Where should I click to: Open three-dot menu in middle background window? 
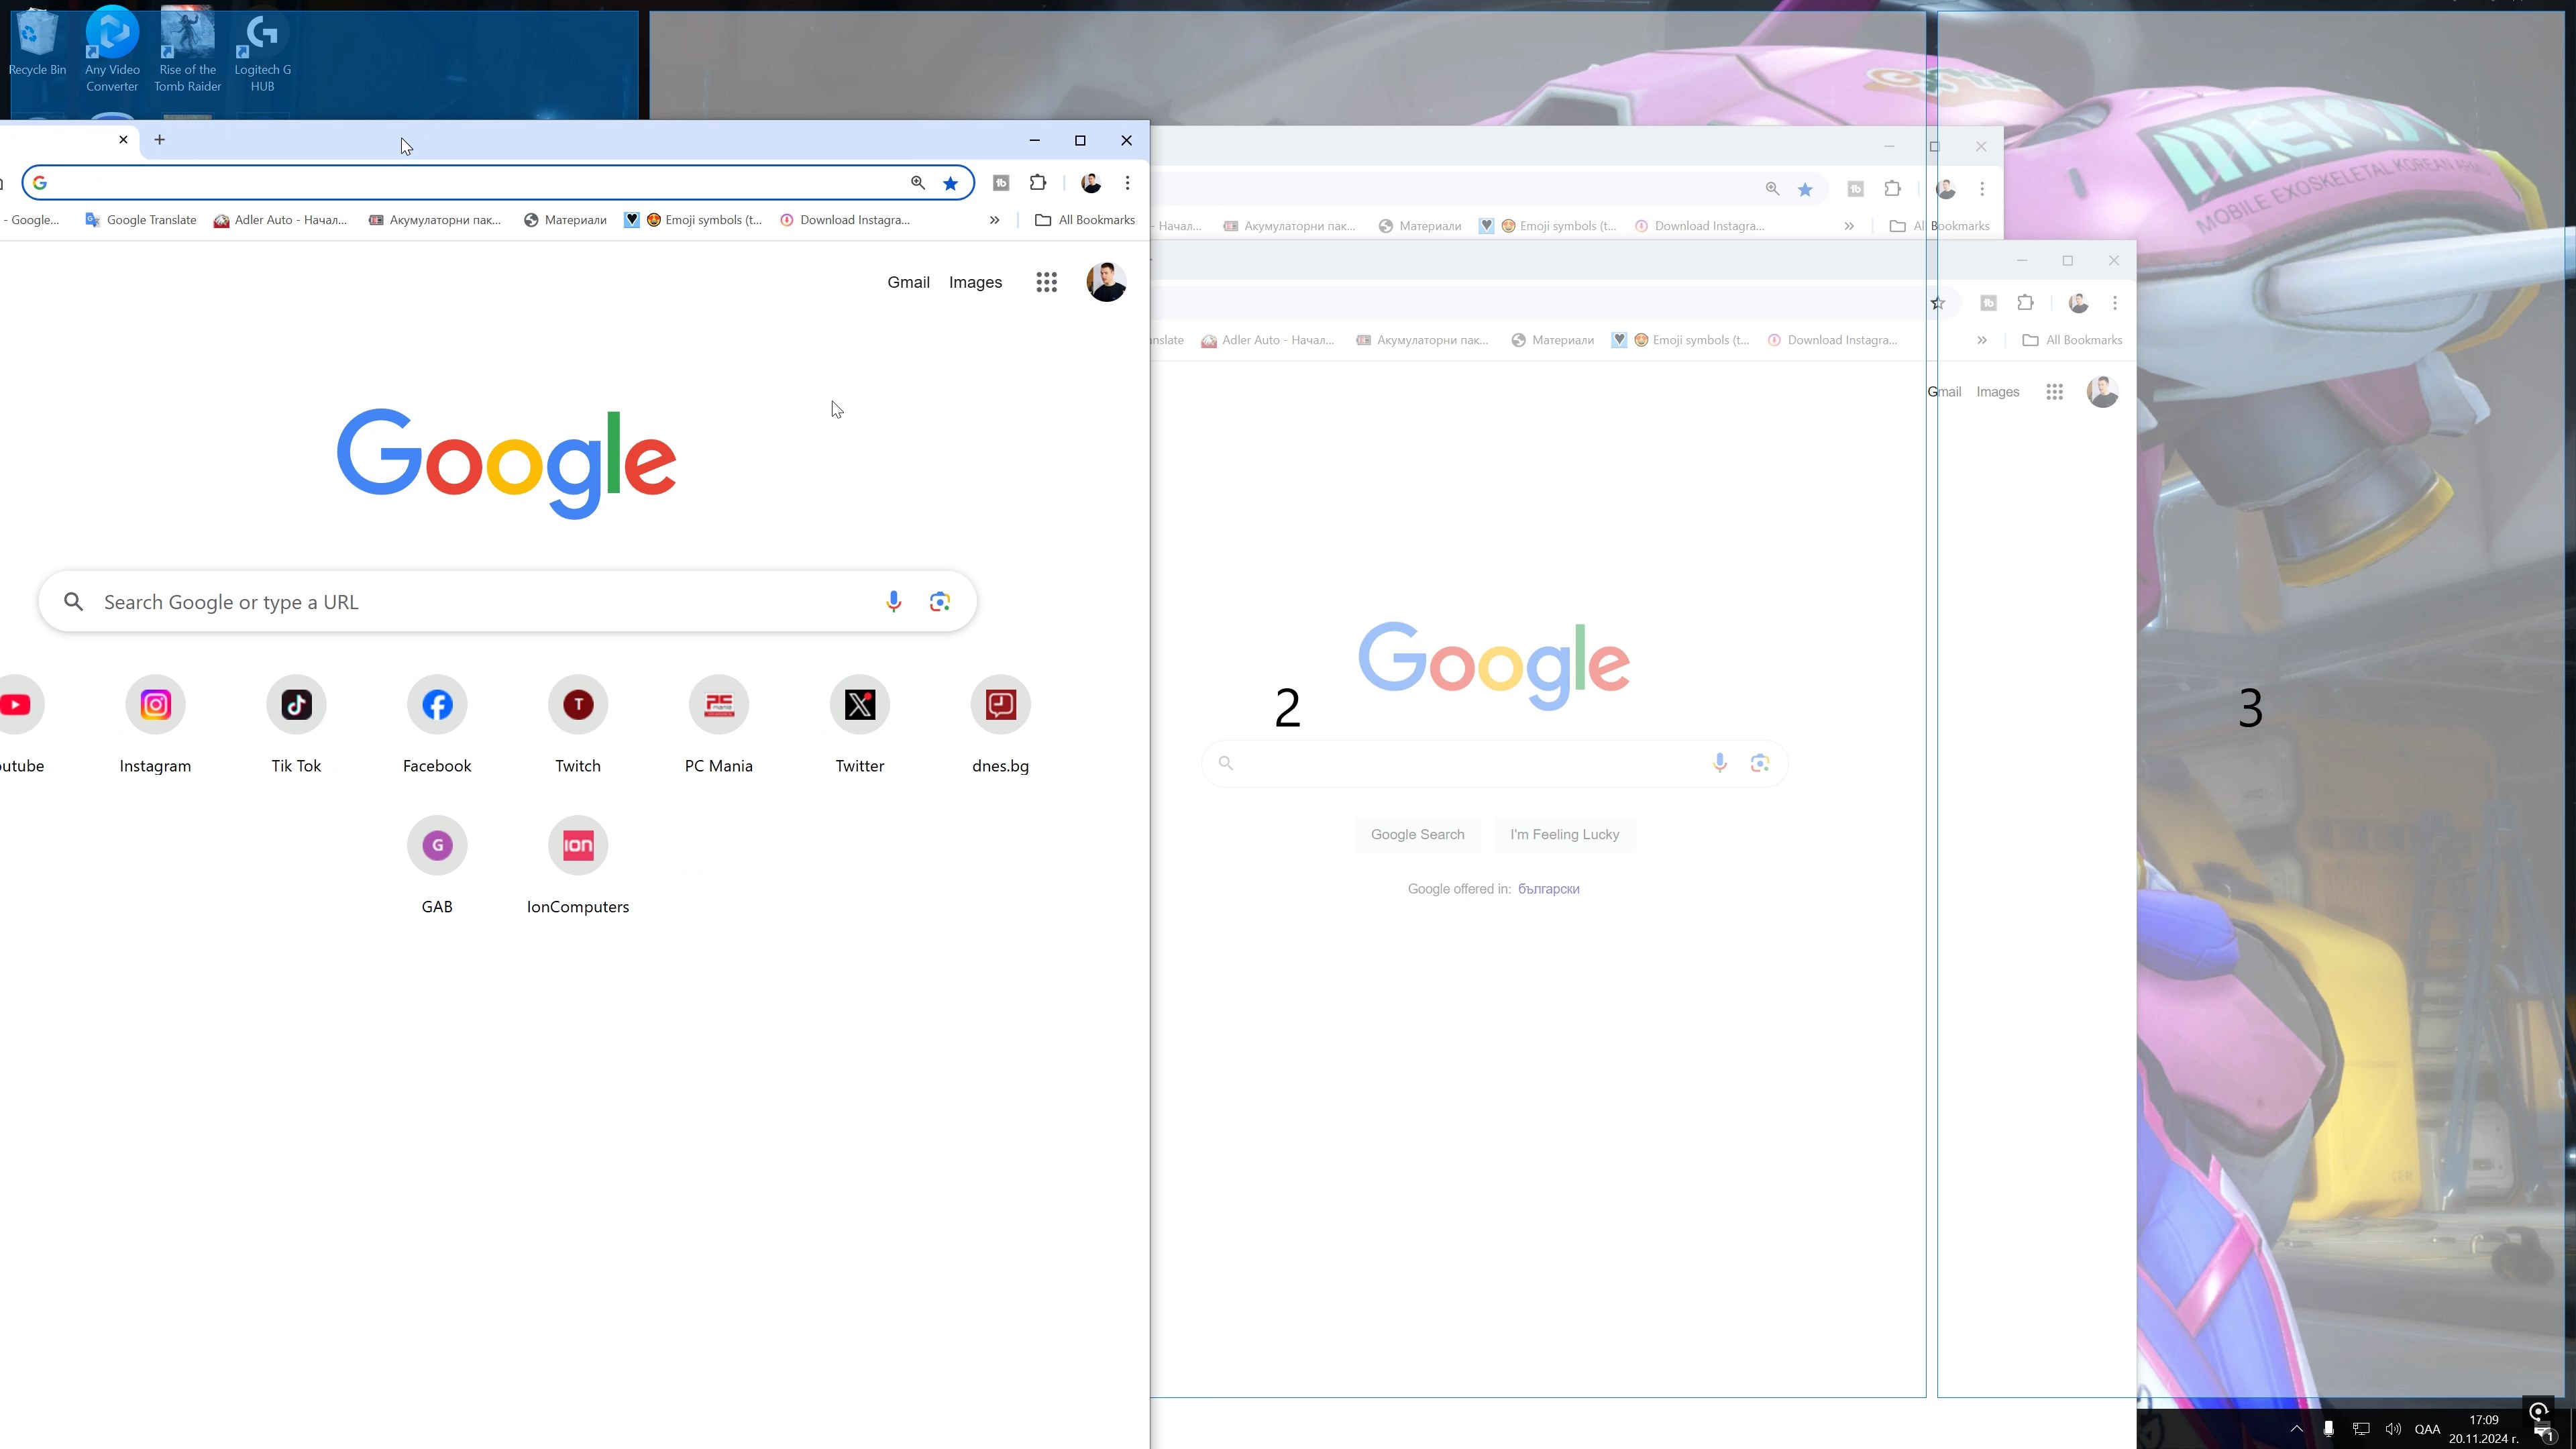[x=2114, y=303]
